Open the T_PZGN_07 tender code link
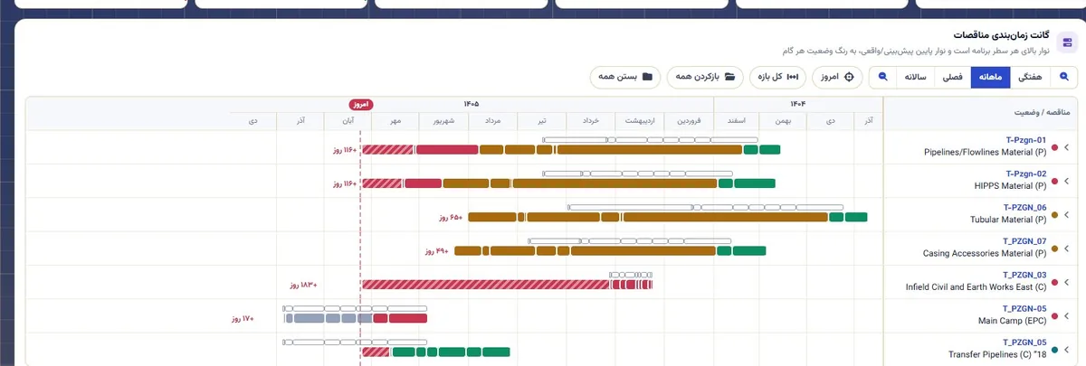Screen dimensions: 1086x366 point(1024,241)
